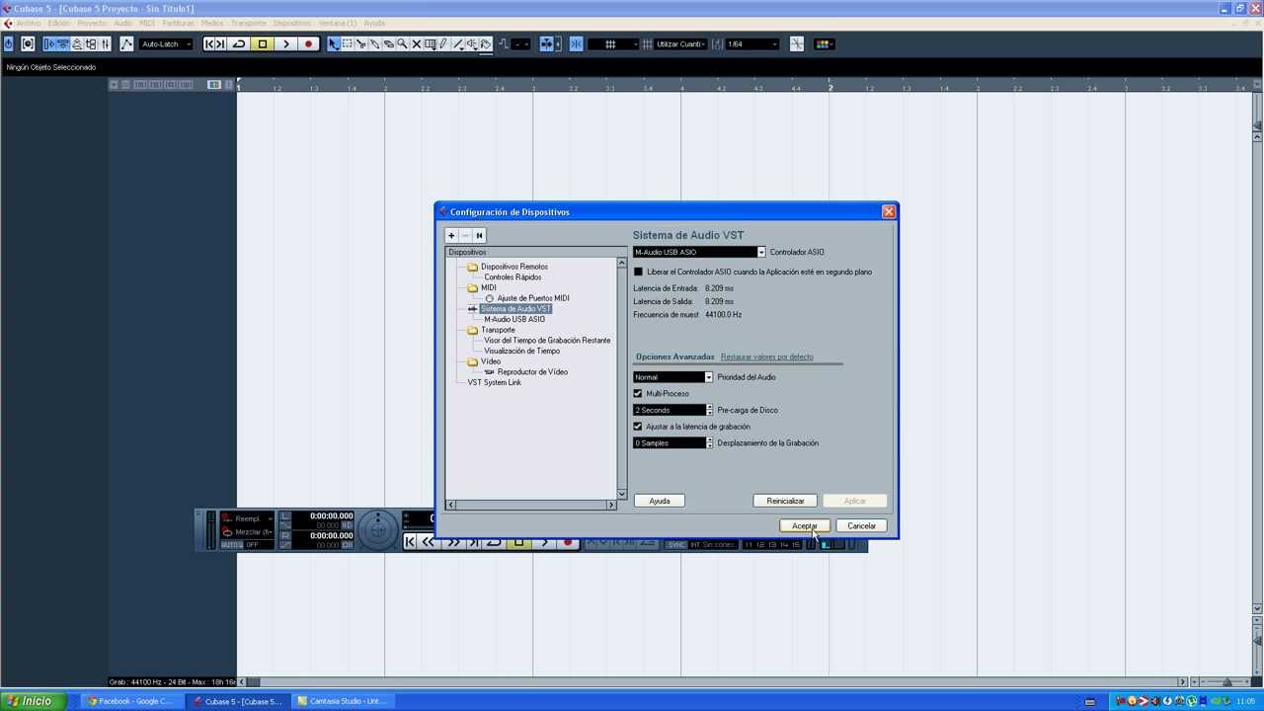Image resolution: width=1264 pixels, height=711 pixels.
Task: Click snap to zero crossing icon
Action: click(x=796, y=44)
